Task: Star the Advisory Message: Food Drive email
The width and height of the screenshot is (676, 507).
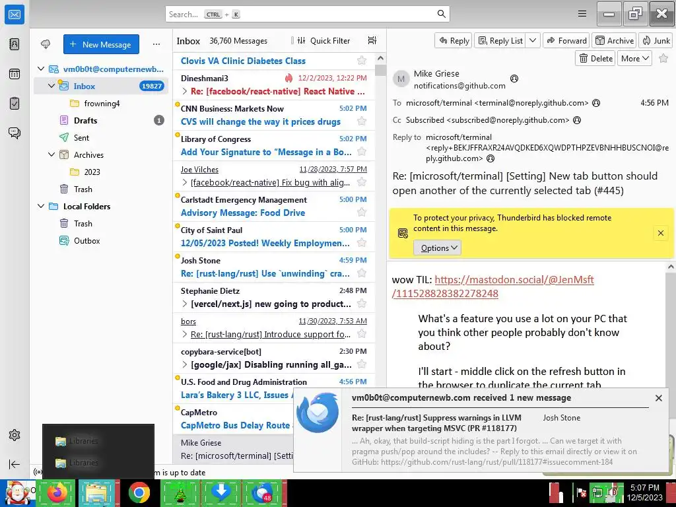Action: [x=362, y=212]
